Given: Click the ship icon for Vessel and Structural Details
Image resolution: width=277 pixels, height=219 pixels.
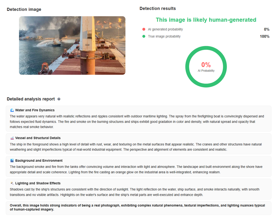Looking at the screenshot, I should [x=12, y=138].
